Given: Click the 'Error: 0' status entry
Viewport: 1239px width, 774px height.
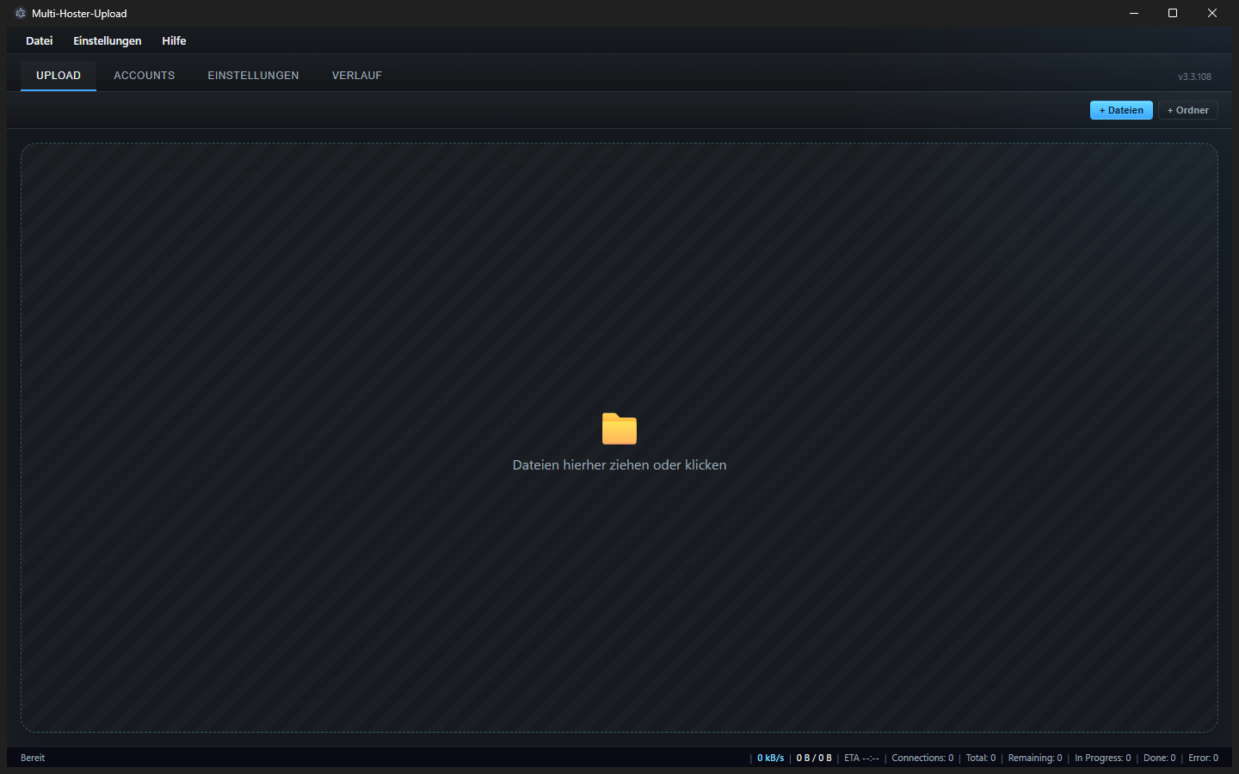Looking at the screenshot, I should click(1203, 758).
